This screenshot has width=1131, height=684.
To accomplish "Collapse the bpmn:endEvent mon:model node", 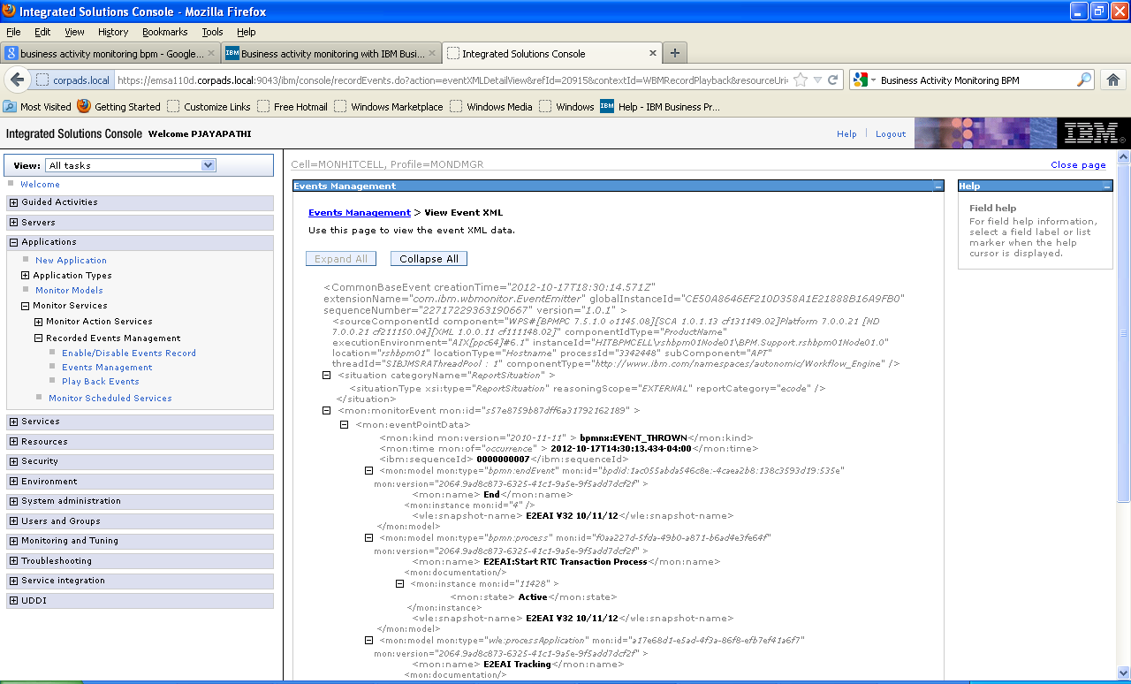I will coord(369,470).
